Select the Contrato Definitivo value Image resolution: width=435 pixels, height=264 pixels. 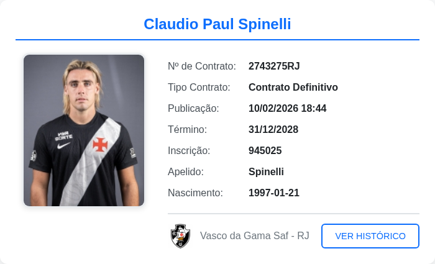point(293,87)
